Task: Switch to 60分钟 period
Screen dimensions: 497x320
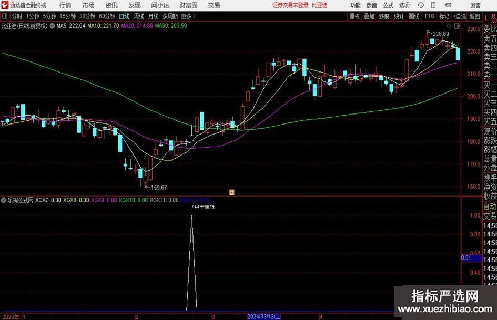Action: click(x=107, y=16)
